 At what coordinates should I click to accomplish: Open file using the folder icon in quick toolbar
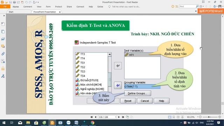coord(6,2)
